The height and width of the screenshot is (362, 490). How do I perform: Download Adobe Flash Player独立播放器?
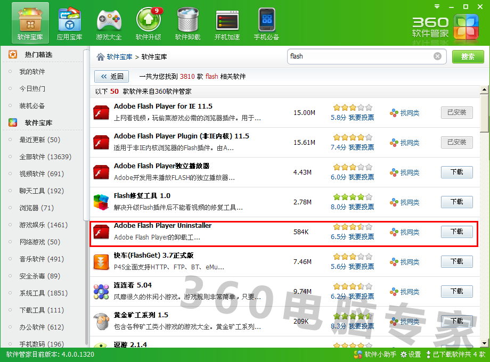(x=456, y=172)
